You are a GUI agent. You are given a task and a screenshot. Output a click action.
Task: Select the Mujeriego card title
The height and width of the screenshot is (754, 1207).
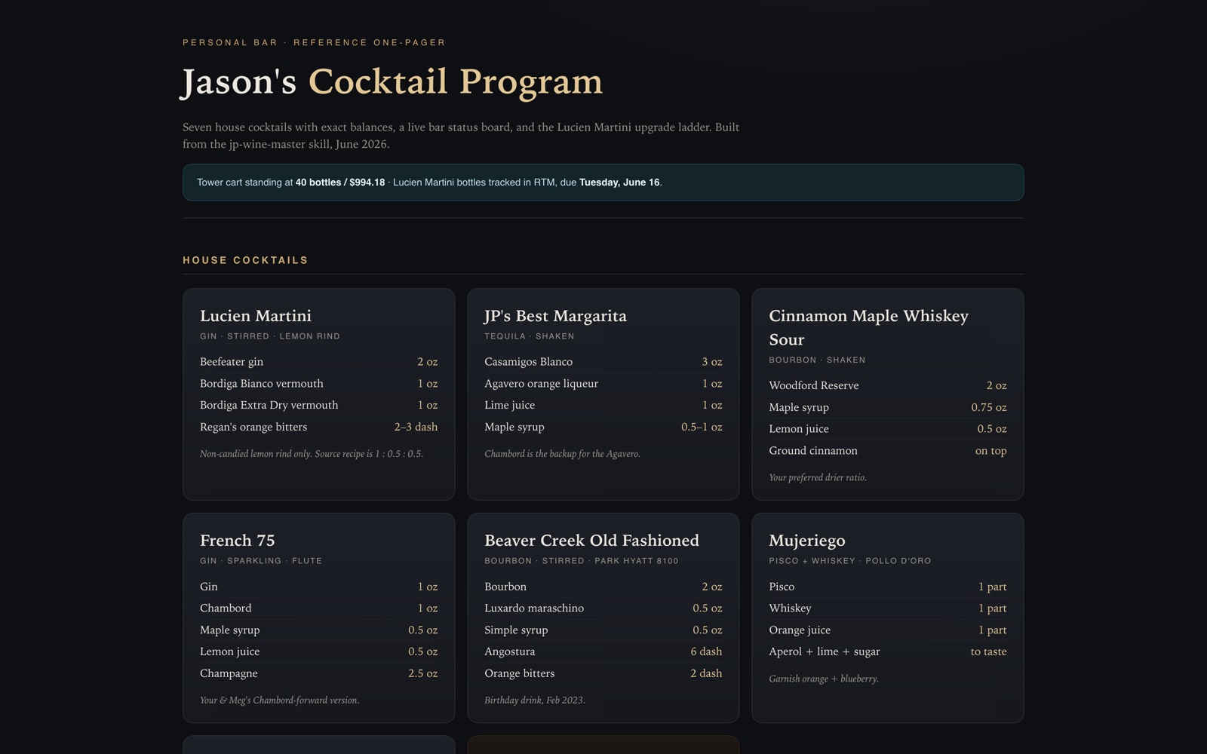(806, 541)
